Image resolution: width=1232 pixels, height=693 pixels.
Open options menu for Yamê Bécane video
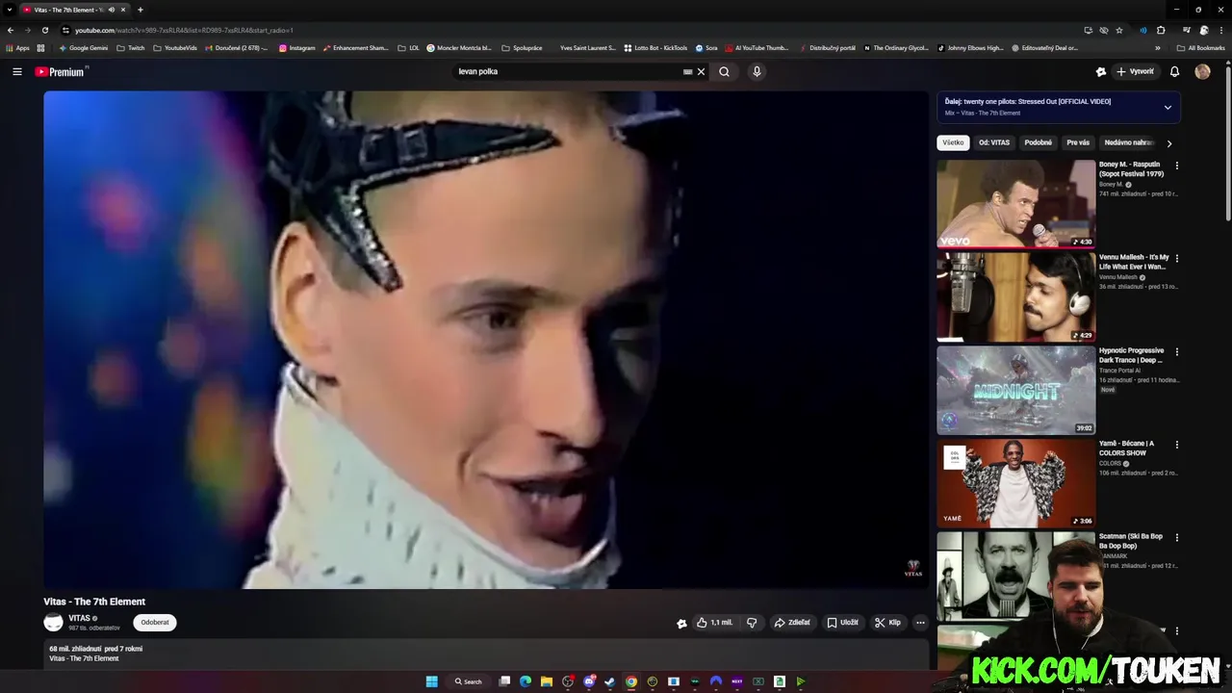point(1176,445)
